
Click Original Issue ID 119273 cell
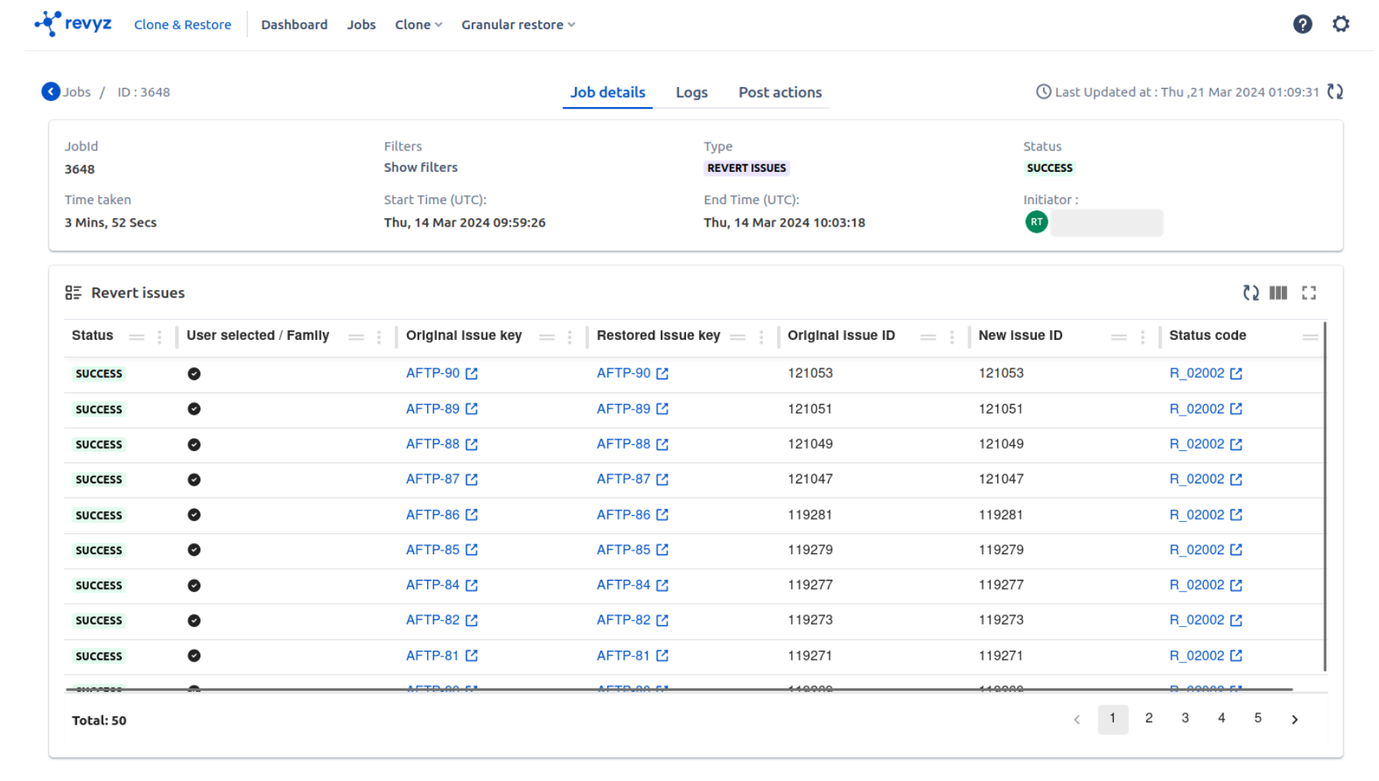pos(810,621)
